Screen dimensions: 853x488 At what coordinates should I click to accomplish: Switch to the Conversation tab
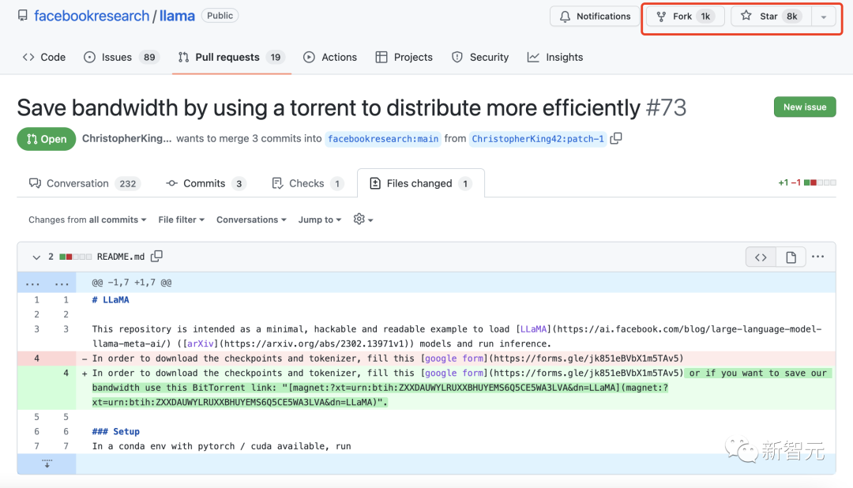(x=85, y=183)
